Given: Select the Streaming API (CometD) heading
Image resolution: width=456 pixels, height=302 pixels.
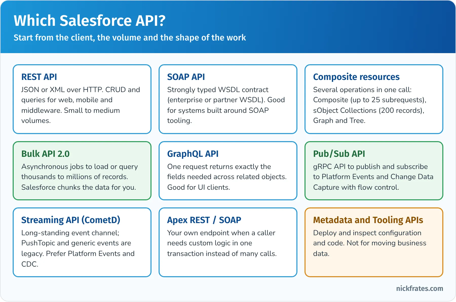Looking at the screenshot, I should (71, 220).
